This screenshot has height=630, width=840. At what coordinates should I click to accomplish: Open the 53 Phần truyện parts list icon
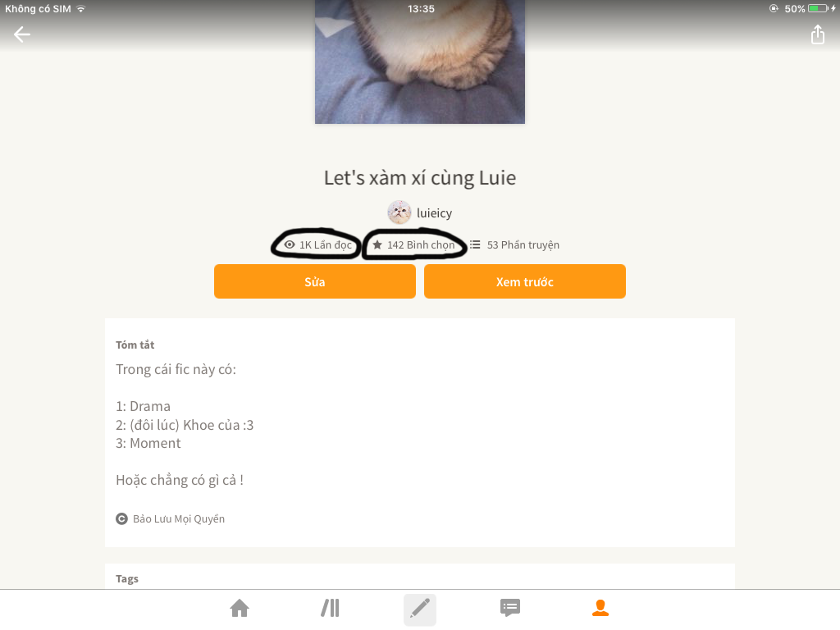coord(475,244)
